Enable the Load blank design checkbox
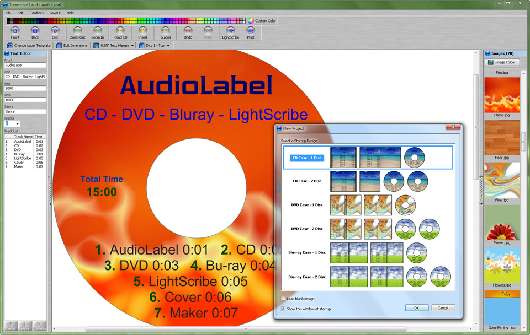530x335 pixels. coord(282,298)
